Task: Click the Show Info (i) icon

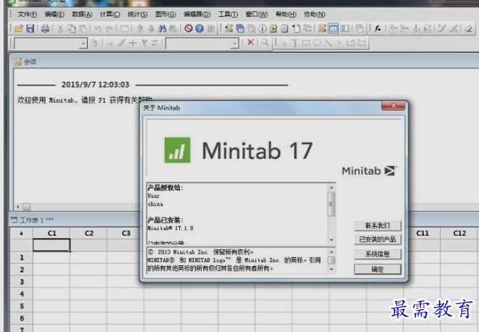Action: pyautogui.click(x=262, y=29)
